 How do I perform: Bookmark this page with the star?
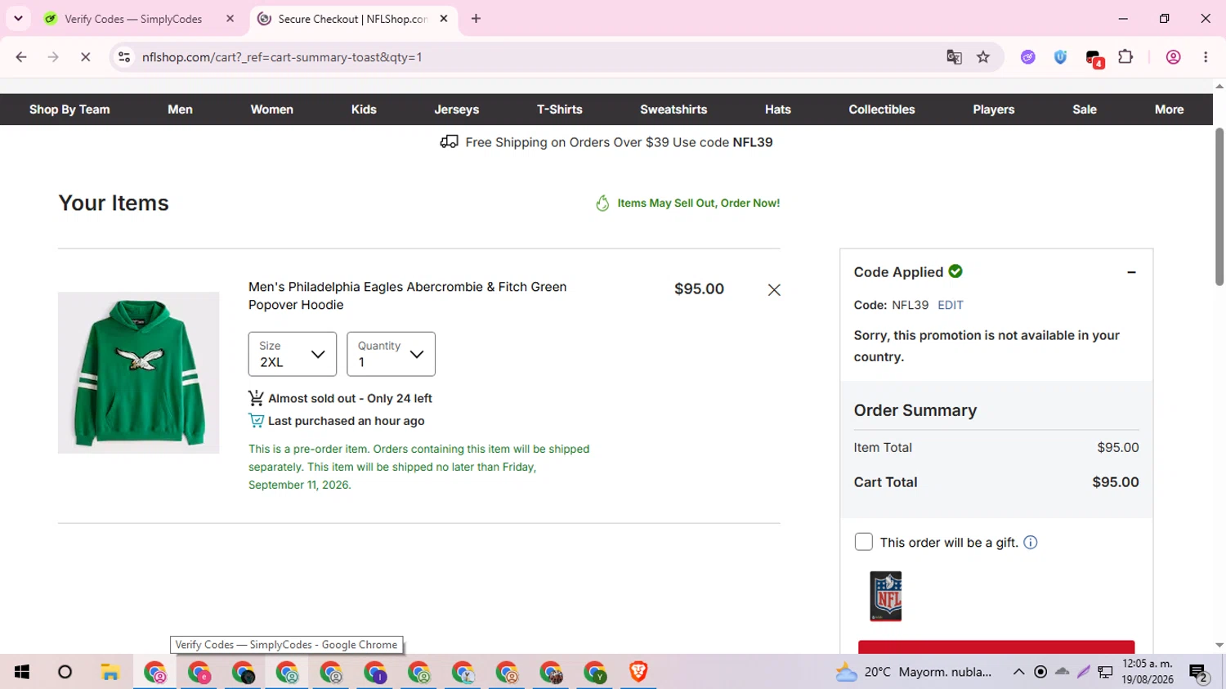(983, 57)
